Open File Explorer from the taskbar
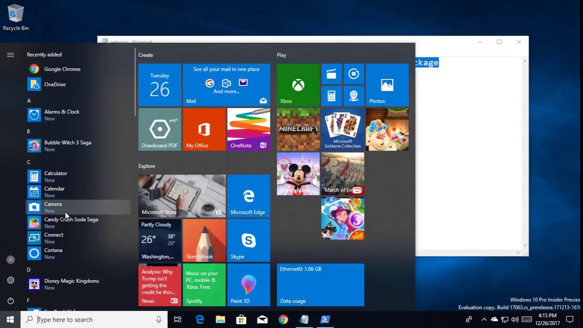 click(220, 319)
